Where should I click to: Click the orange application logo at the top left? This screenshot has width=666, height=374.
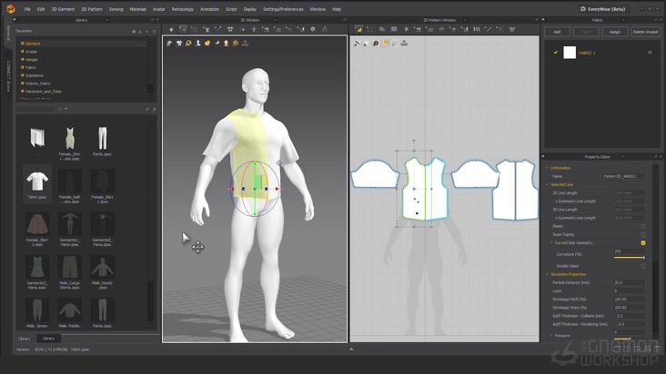point(11,9)
